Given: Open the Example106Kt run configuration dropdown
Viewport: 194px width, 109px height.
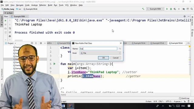Looking at the screenshot, I should click(x=155, y=9).
